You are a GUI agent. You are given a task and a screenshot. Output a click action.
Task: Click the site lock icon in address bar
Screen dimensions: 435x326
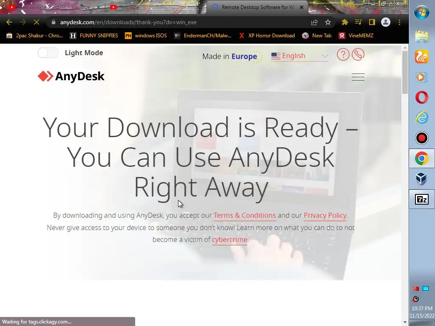point(54,22)
